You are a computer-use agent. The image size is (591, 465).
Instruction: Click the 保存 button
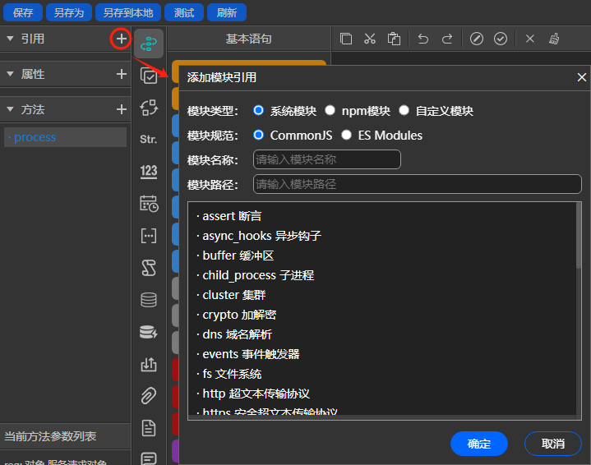click(x=23, y=13)
